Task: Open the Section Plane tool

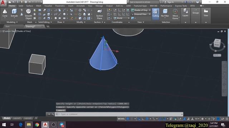Action: (99, 14)
